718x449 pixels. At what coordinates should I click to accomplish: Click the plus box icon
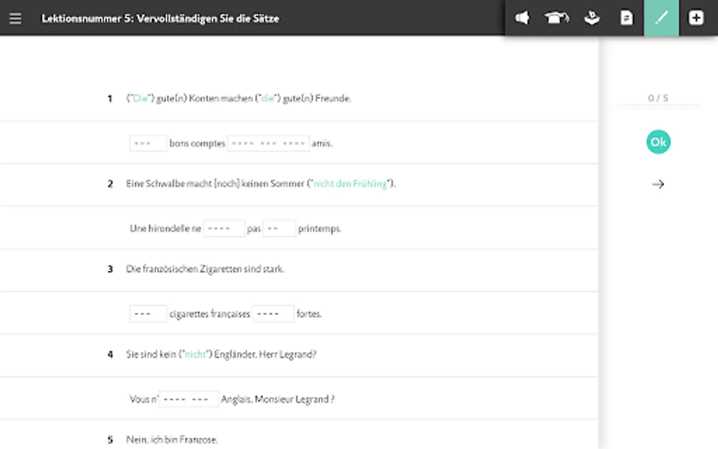click(696, 18)
